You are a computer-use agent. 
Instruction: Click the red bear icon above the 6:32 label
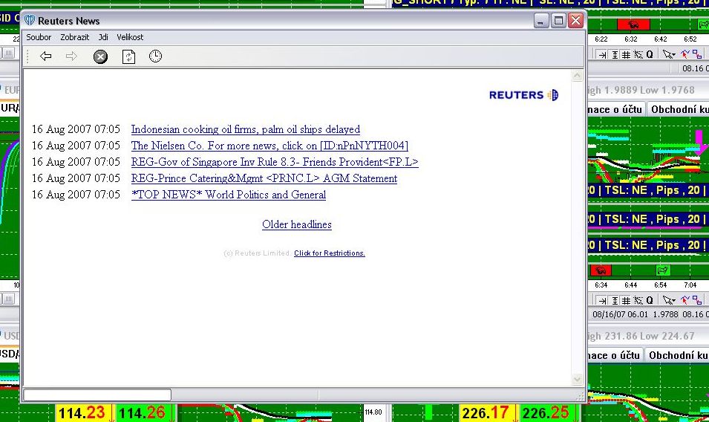(633, 24)
